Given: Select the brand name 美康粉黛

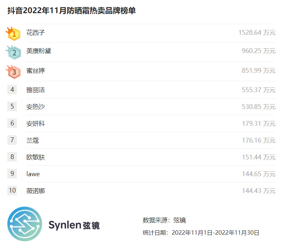Looking at the screenshot, I should tap(38, 51).
